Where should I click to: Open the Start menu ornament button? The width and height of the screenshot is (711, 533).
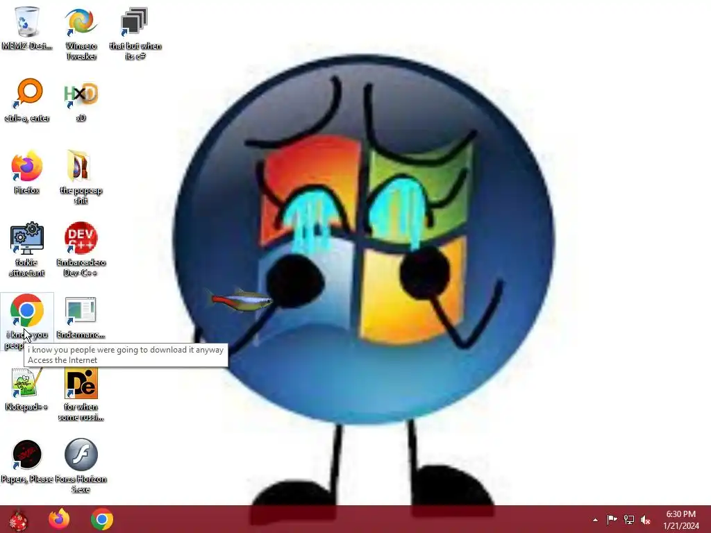tap(18, 519)
